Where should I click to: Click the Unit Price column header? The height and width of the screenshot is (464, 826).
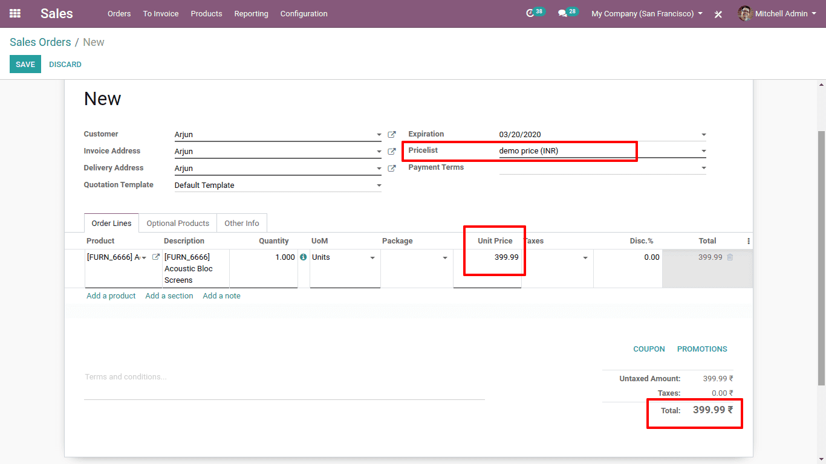click(x=495, y=241)
